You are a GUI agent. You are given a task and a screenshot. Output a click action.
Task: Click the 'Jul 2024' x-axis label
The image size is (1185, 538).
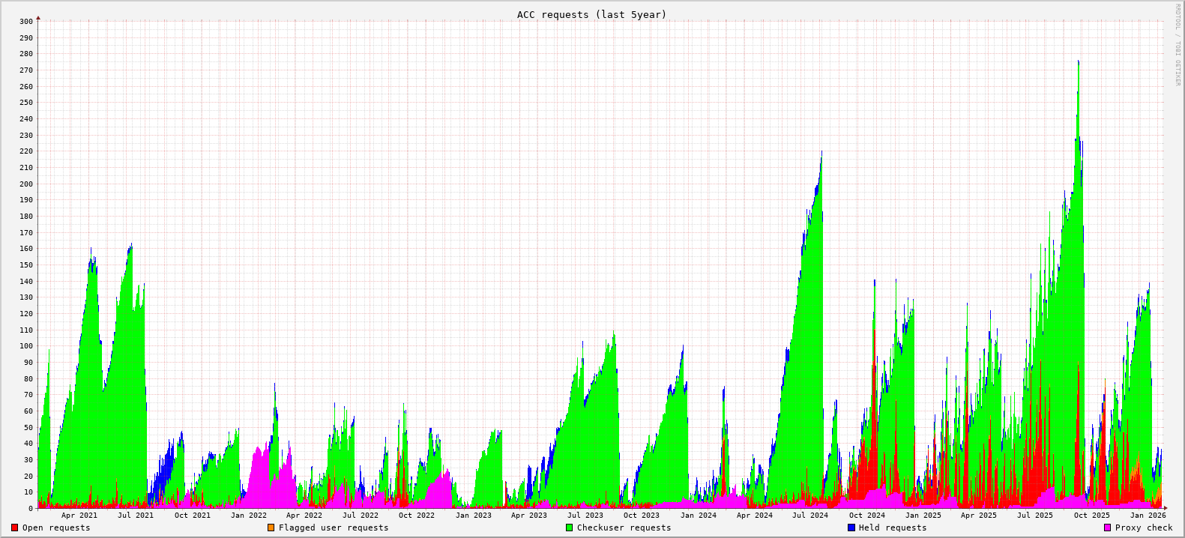coord(810,515)
